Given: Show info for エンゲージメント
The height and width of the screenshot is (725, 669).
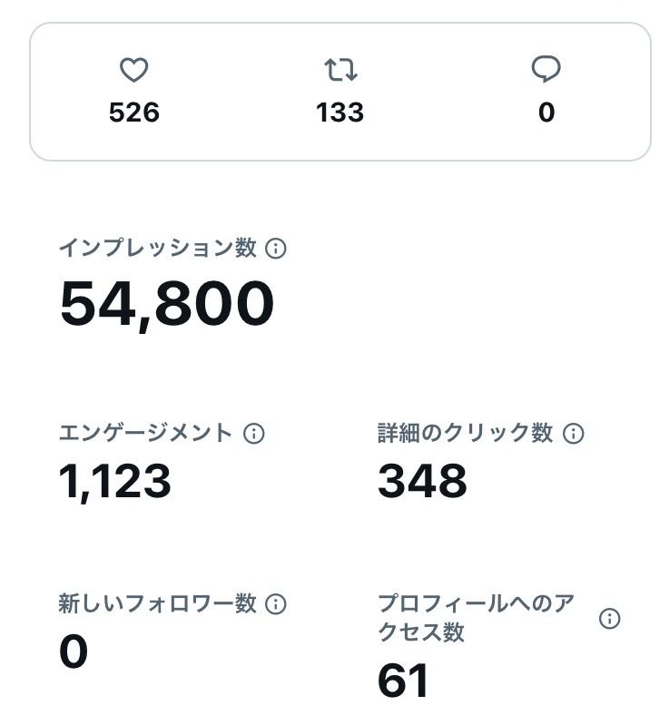Looking at the screenshot, I should pyautogui.click(x=254, y=434).
